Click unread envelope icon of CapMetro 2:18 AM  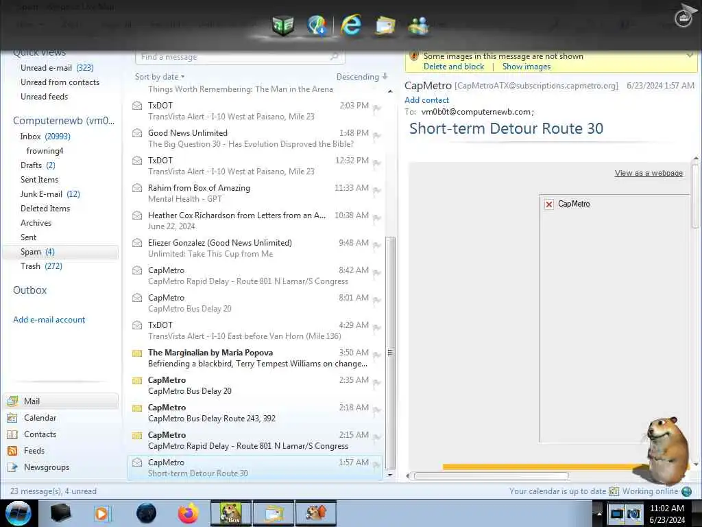[137, 408]
